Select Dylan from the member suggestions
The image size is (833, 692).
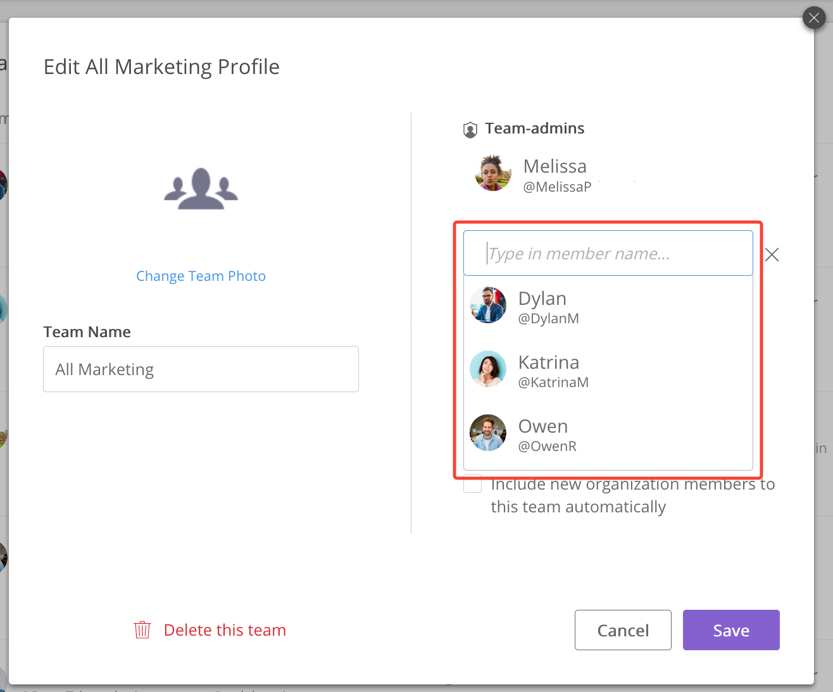point(608,306)
